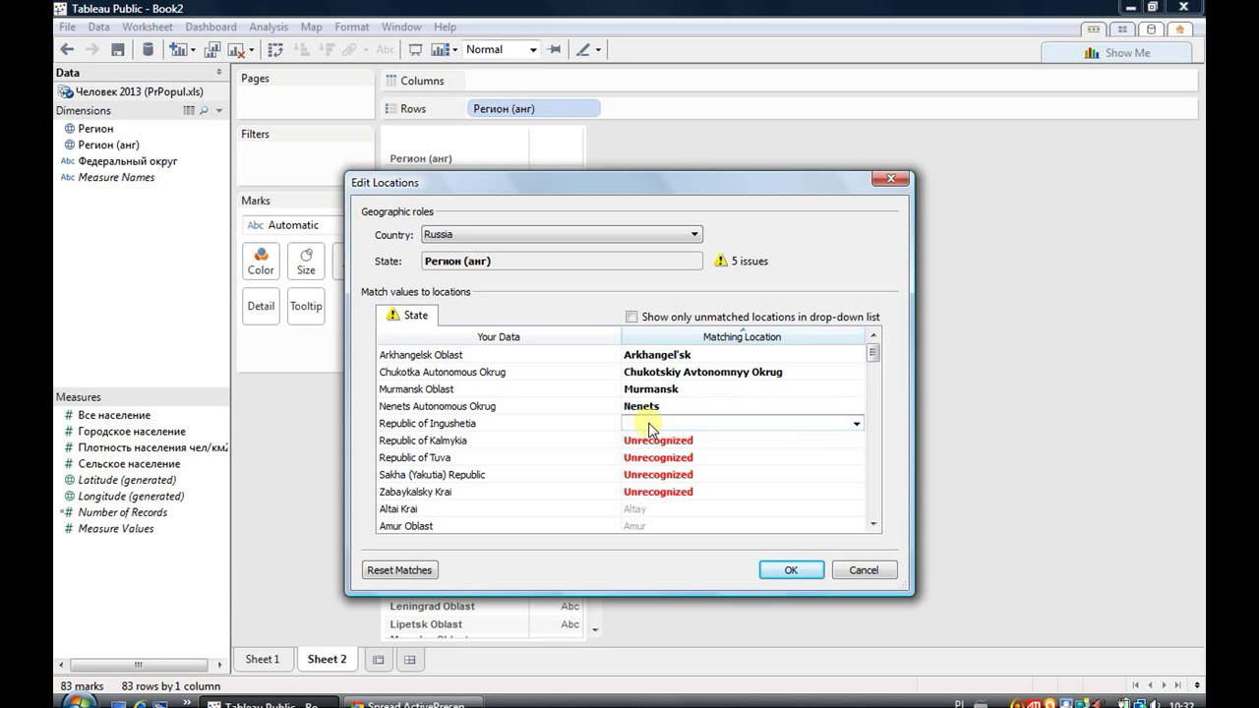Click the Find field magnifier icon
The image size is (1259, 708).
205,111
